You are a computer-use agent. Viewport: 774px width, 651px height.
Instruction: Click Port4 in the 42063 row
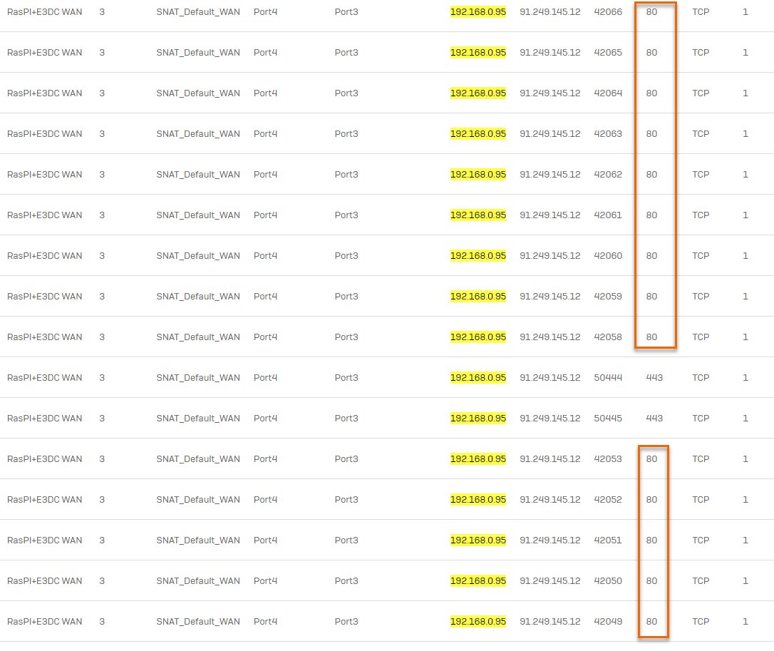tap(265, 134)
